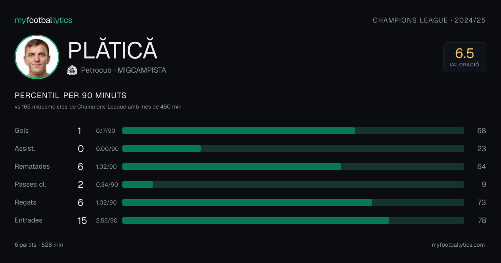Click the Passes cl. percentile bar
This screenshot has width=501, height=263.
(x=293, y=185)
